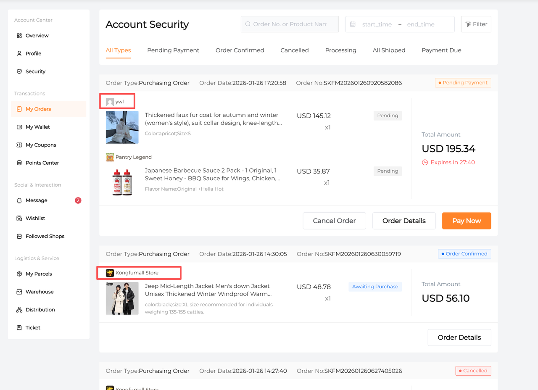Click the Distribution network icon
This screenshot has width=538, height=390.
tap(19, 310)
